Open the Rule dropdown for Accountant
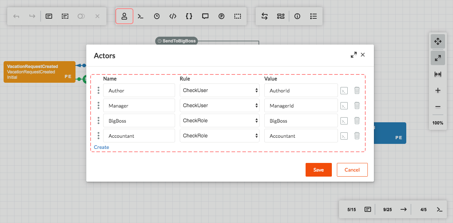The width and height of the screenshot is (453, 223). pyautogui.click(x=220, y=136)
